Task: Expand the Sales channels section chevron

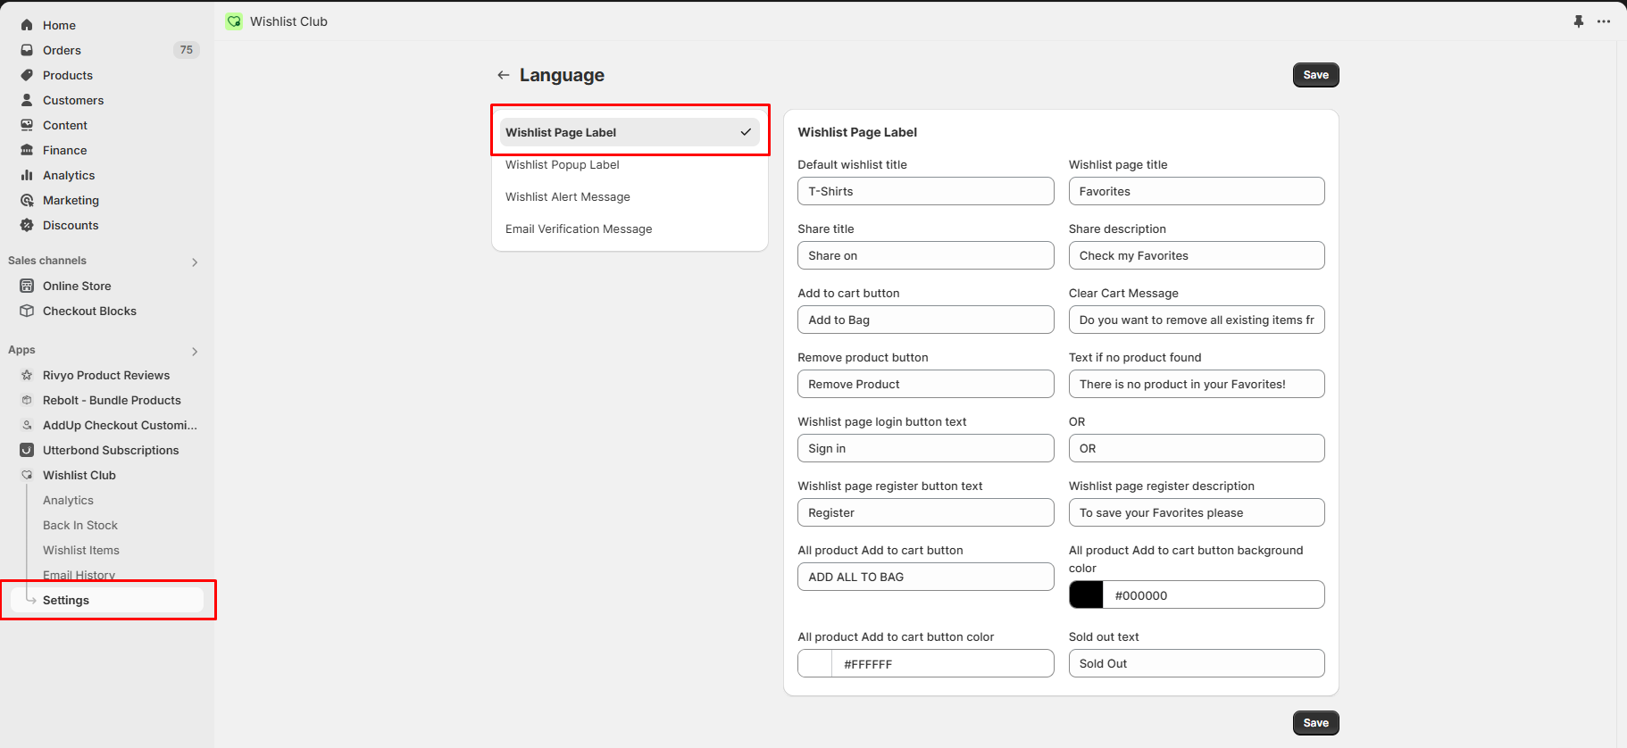Action: click(195, 262)
